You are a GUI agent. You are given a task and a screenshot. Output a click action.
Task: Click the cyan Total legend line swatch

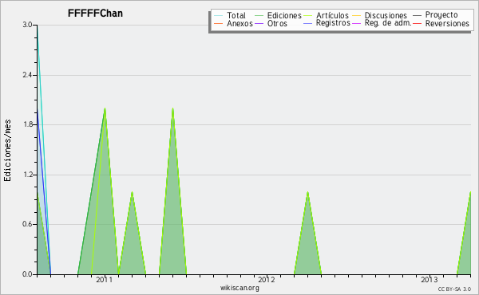(x=219, y=16)
